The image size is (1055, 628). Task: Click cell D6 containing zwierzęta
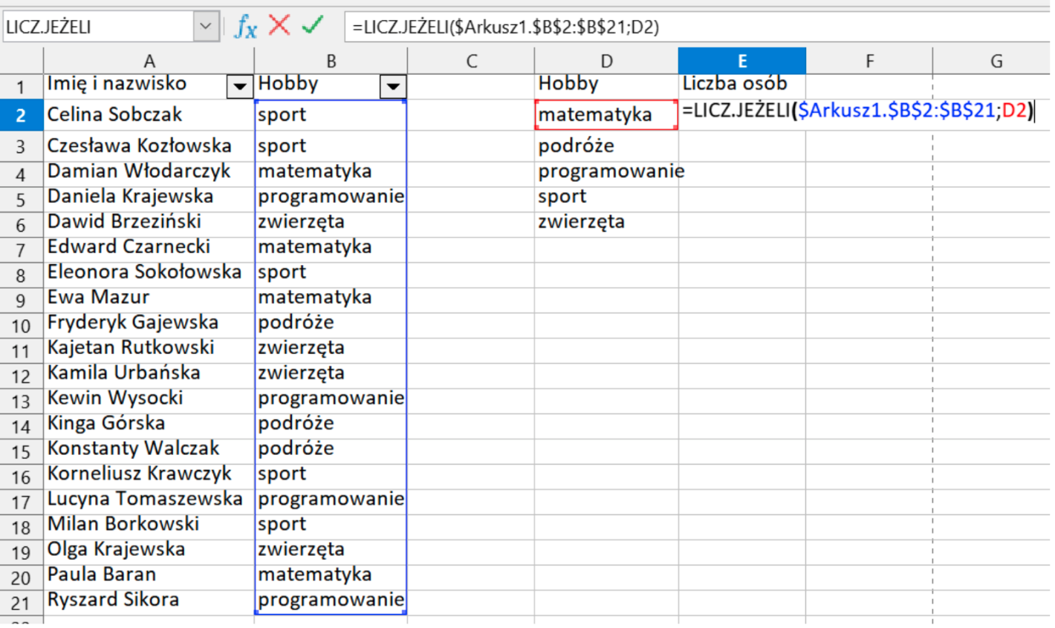pyautogui.click(x=606, y=222)
